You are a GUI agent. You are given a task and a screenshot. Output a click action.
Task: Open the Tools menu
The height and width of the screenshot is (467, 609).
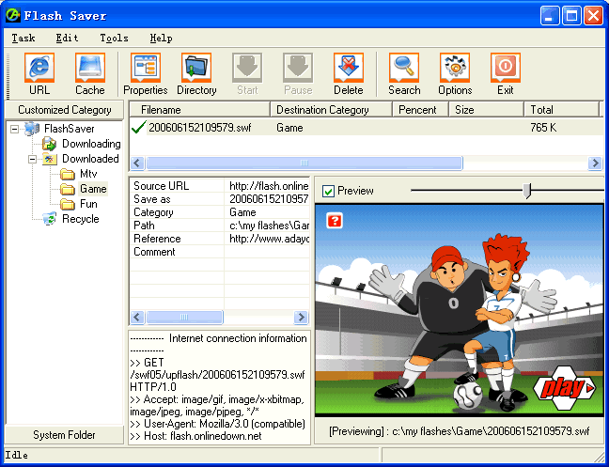click(114, 39)
